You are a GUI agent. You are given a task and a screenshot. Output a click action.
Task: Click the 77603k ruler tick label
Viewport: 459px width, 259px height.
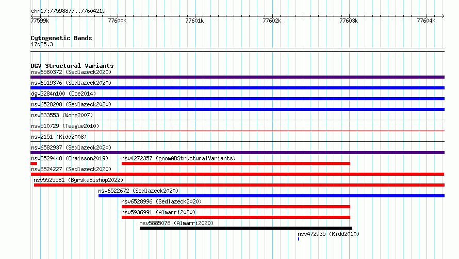pos(349,21)
